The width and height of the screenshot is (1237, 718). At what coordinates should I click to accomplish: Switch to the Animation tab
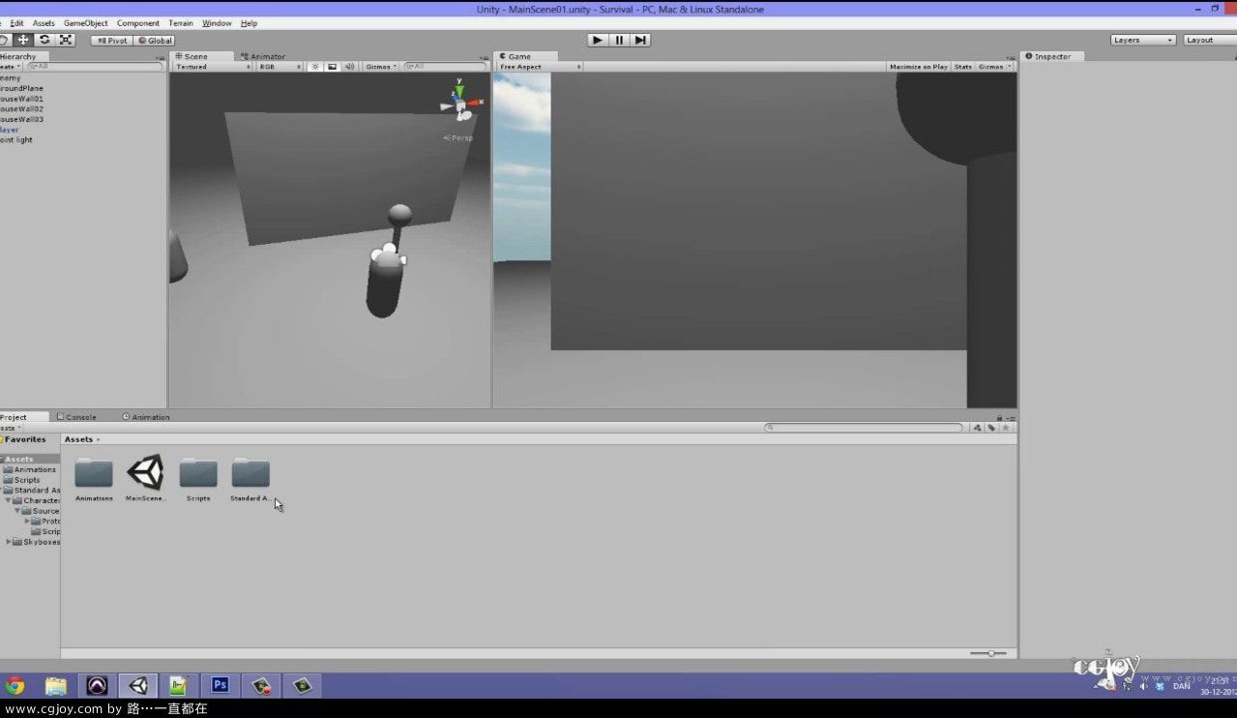tap(146, 417)
